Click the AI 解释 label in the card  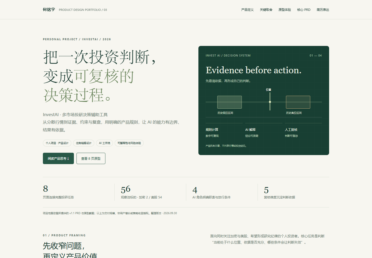(250, 130)
